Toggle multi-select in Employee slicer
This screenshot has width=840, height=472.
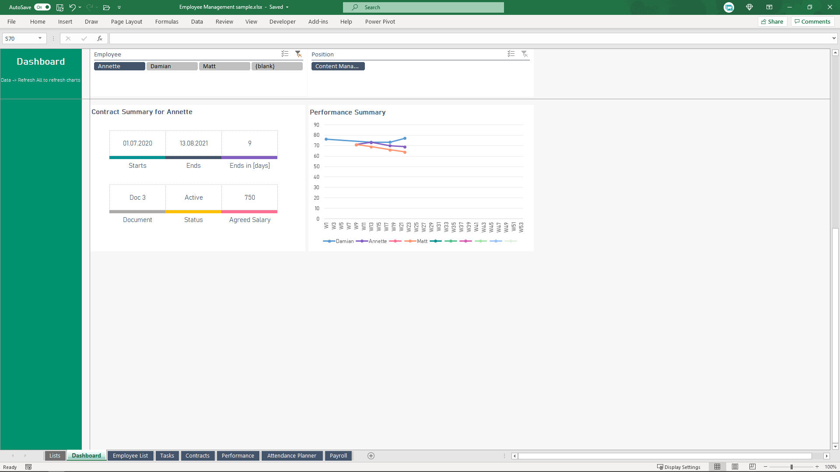pos(285,54)
